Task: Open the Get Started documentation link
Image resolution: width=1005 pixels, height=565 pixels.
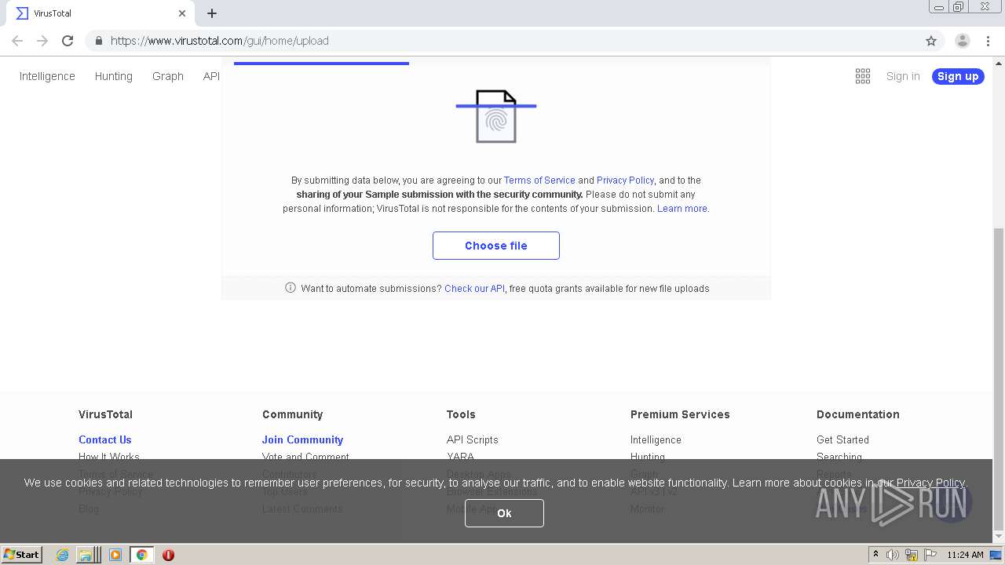Action: pyautogui.click(x=842, y=439)
